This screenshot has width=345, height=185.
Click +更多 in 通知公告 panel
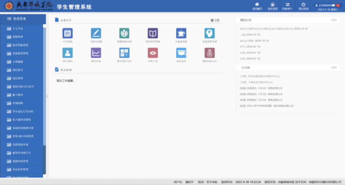click(x=333, y=20)
